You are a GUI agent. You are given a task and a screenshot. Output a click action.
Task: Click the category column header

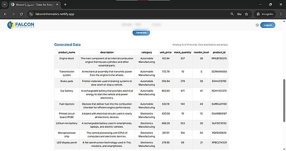(x=147, y=52)
